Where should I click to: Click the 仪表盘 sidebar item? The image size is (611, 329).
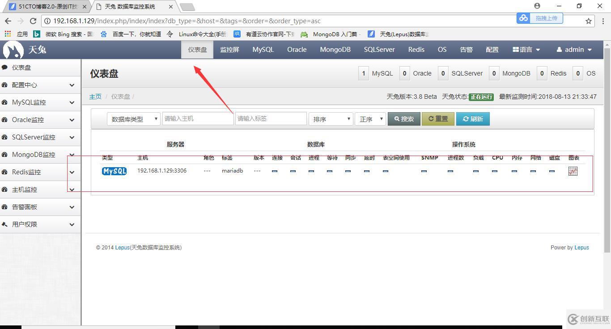pos(40,67)
